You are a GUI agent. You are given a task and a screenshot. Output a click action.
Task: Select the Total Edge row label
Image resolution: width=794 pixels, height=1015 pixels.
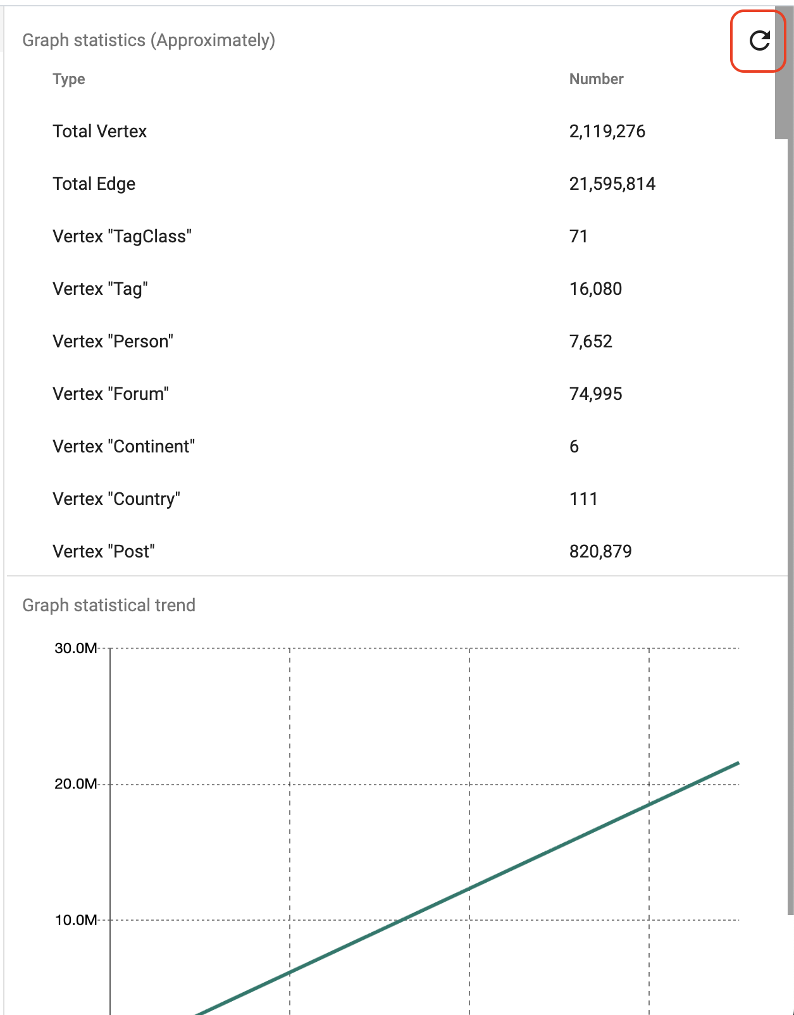click(94, 184)
